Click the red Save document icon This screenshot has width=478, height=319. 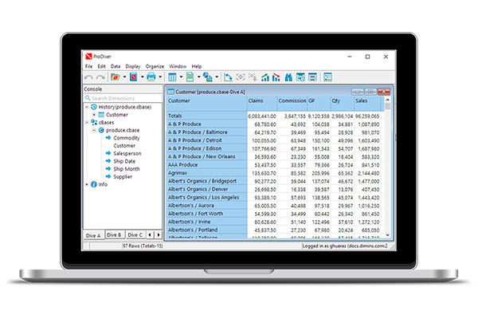click(133, 77)
